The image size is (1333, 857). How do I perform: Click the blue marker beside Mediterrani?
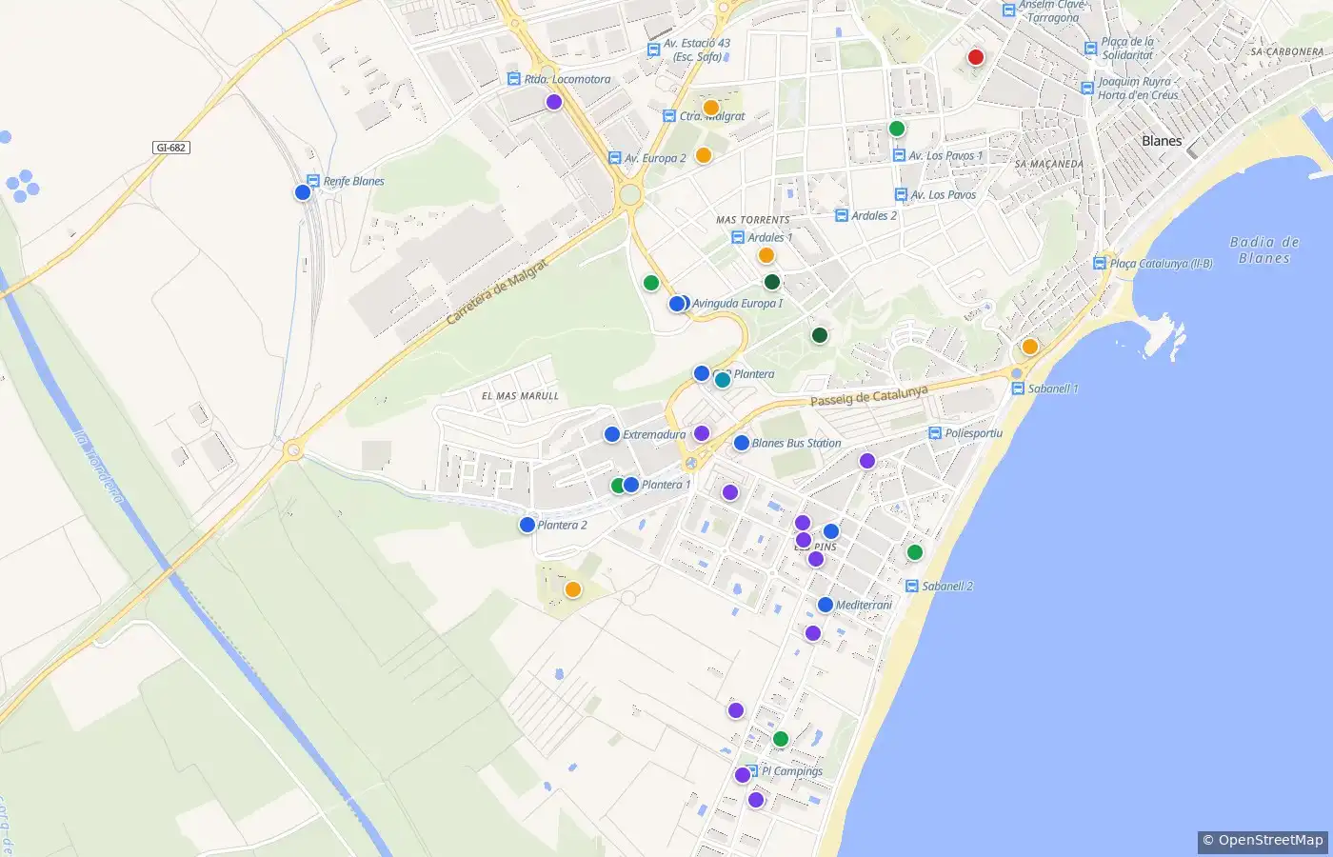[826, 605]
